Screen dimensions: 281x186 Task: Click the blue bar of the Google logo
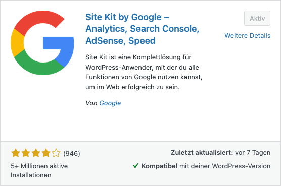pos(58,43)
